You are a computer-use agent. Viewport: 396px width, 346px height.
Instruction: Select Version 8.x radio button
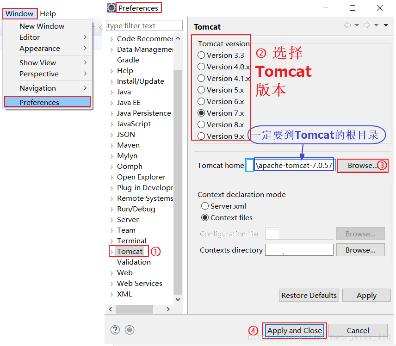(x=201, y=124)
